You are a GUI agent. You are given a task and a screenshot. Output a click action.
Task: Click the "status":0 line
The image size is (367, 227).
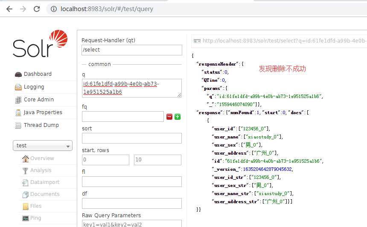215,72
